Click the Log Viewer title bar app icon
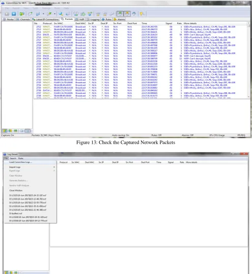The width and height of the screenshot is (252, 274). (5, 154)
